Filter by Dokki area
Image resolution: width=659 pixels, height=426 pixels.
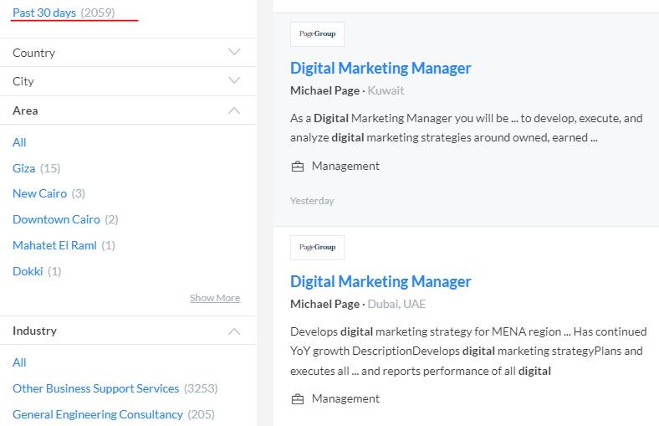click(x=28, y=271)
